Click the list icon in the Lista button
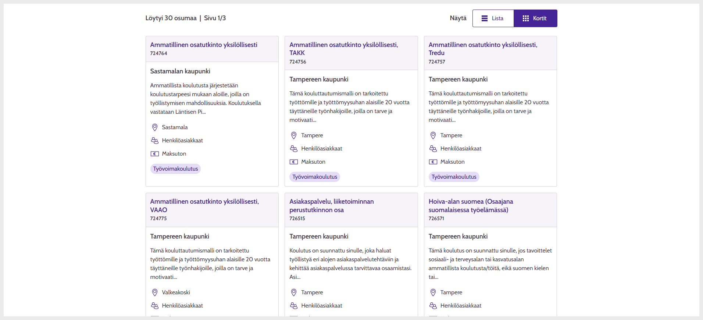This screenshot has height=320, width=703. coord(485,18)
